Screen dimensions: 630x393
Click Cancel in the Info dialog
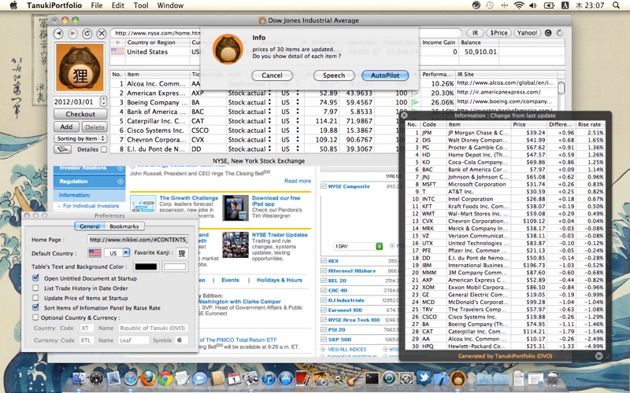click(x=272, y=75)
